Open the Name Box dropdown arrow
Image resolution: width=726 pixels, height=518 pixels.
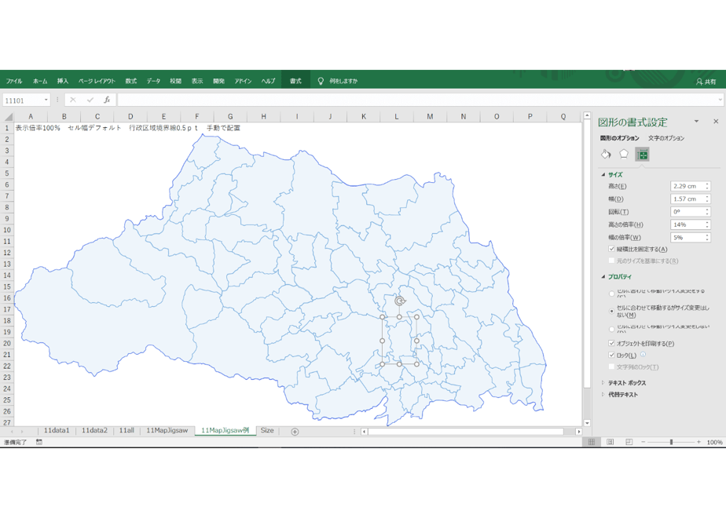46,100
